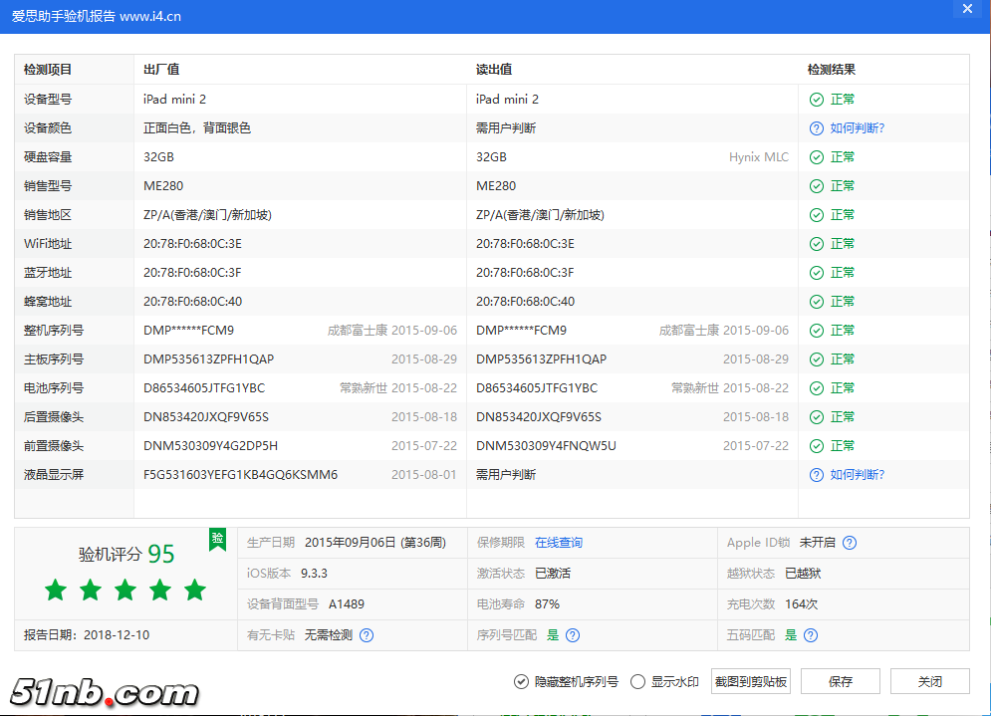Open 如何判断 link for 设备颜色
991x716 pixels.
click(858, 128)
